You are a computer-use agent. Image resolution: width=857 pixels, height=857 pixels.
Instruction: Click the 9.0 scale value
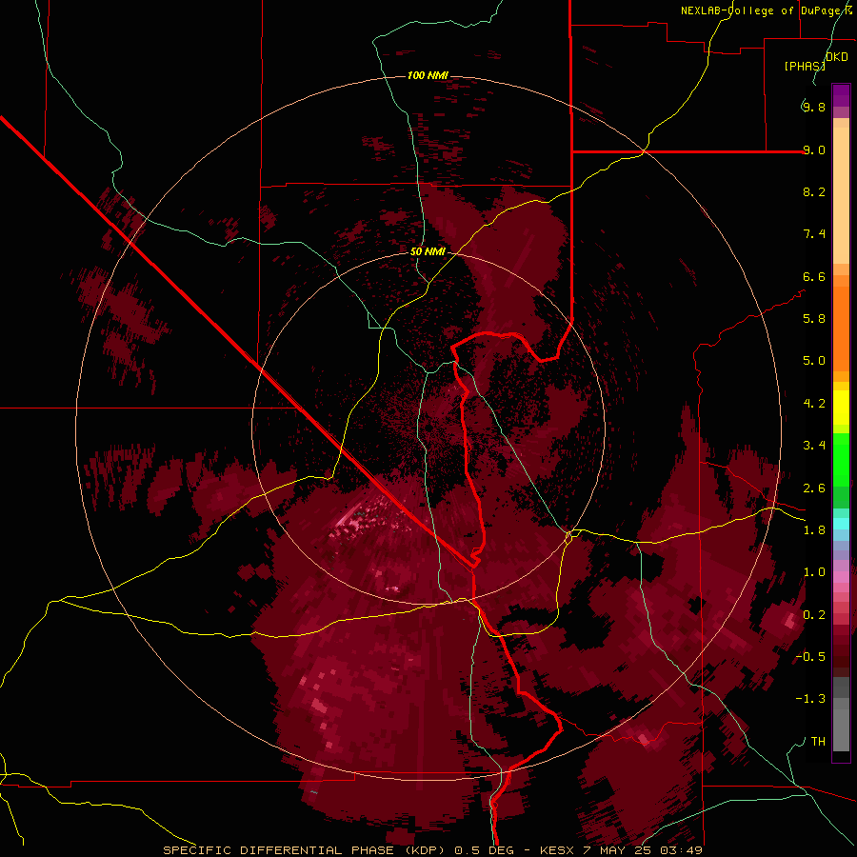pos(814,149)
